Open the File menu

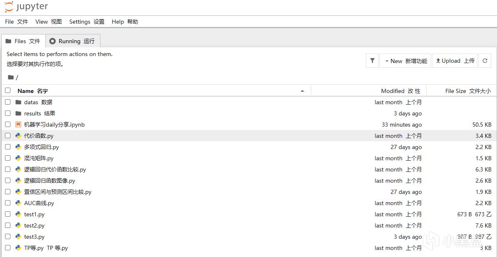(x=16, y=22)
